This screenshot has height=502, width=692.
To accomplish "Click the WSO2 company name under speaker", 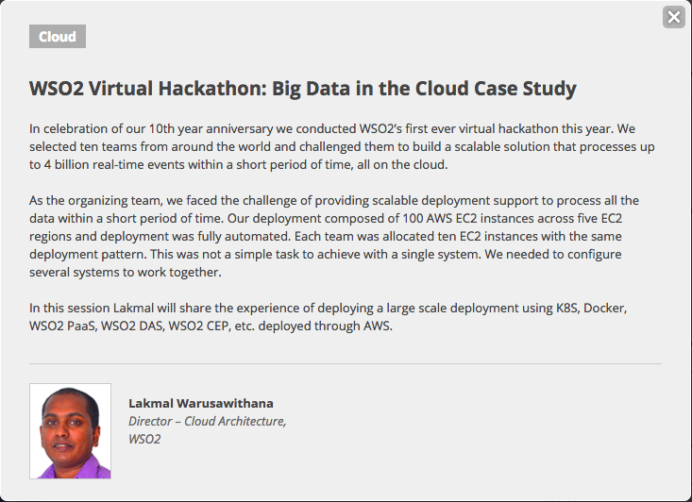I will coord(144,439).
